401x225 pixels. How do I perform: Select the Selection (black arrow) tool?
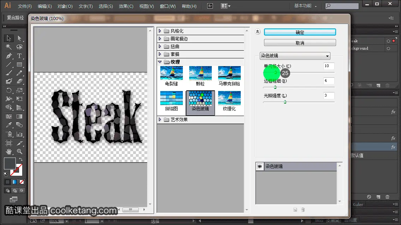point(9,38)
